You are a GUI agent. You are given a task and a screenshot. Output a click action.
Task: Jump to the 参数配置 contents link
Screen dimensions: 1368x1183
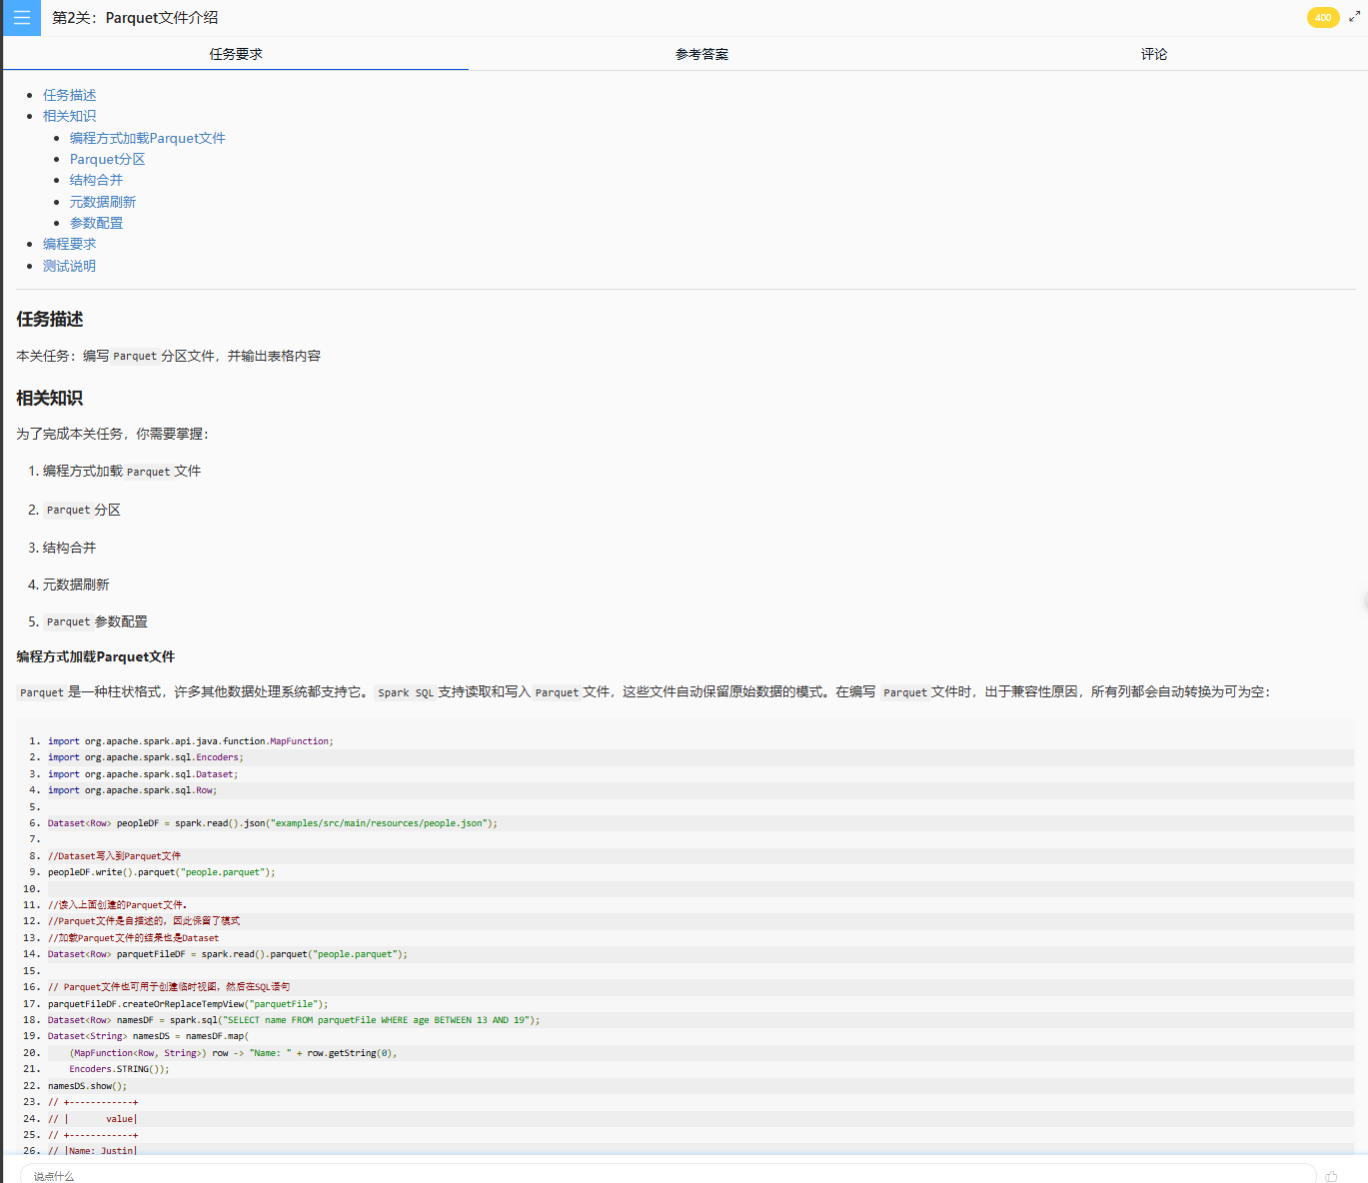pyautogui.click(x=96, y=223)
